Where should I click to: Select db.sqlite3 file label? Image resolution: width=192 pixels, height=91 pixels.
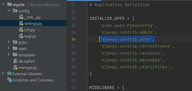tap(27, 61)
